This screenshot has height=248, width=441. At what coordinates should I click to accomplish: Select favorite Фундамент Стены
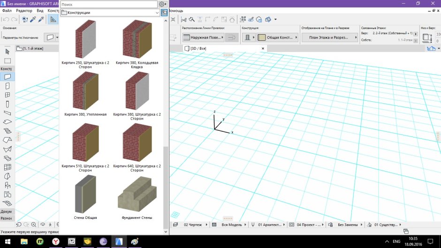coord(137,197)
